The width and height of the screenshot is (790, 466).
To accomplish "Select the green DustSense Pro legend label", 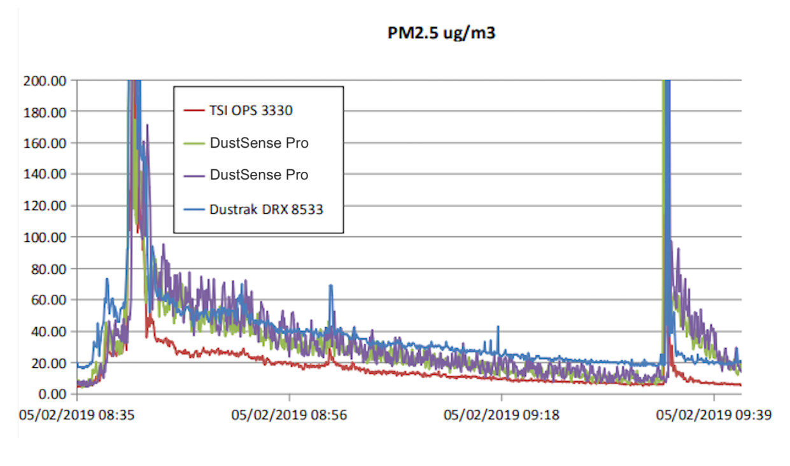I will 259,143.
